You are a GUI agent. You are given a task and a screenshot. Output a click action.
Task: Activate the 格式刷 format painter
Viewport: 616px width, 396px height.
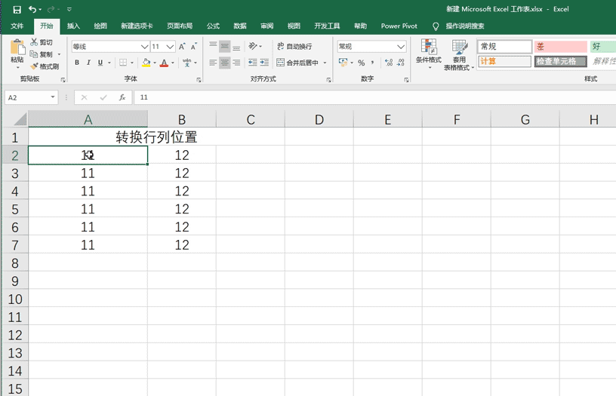point(45,66)
